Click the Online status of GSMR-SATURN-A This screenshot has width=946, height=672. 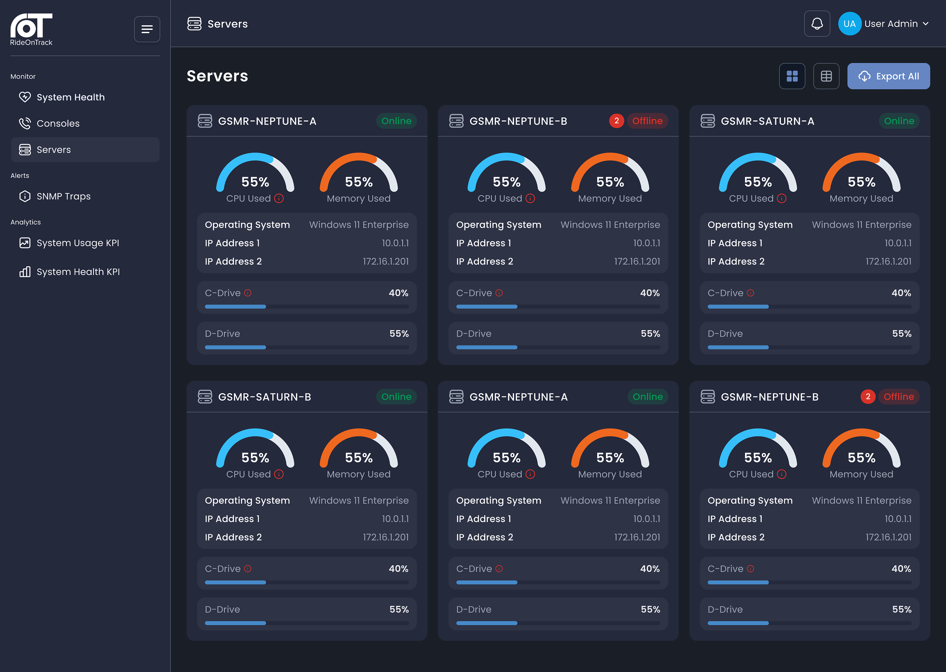click(899, 121)
